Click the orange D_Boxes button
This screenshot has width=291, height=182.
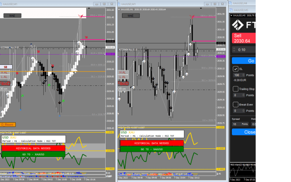pyautogui.click(x=7, y=125)
